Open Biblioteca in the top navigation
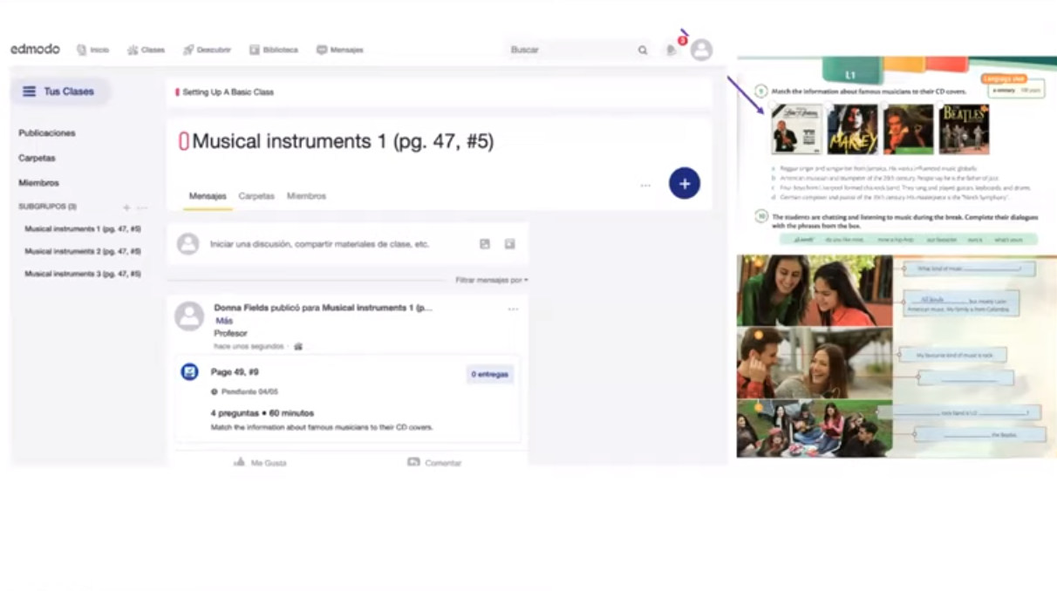Image resolution: width=1057 pixels, height=591 pixels. 274,50
